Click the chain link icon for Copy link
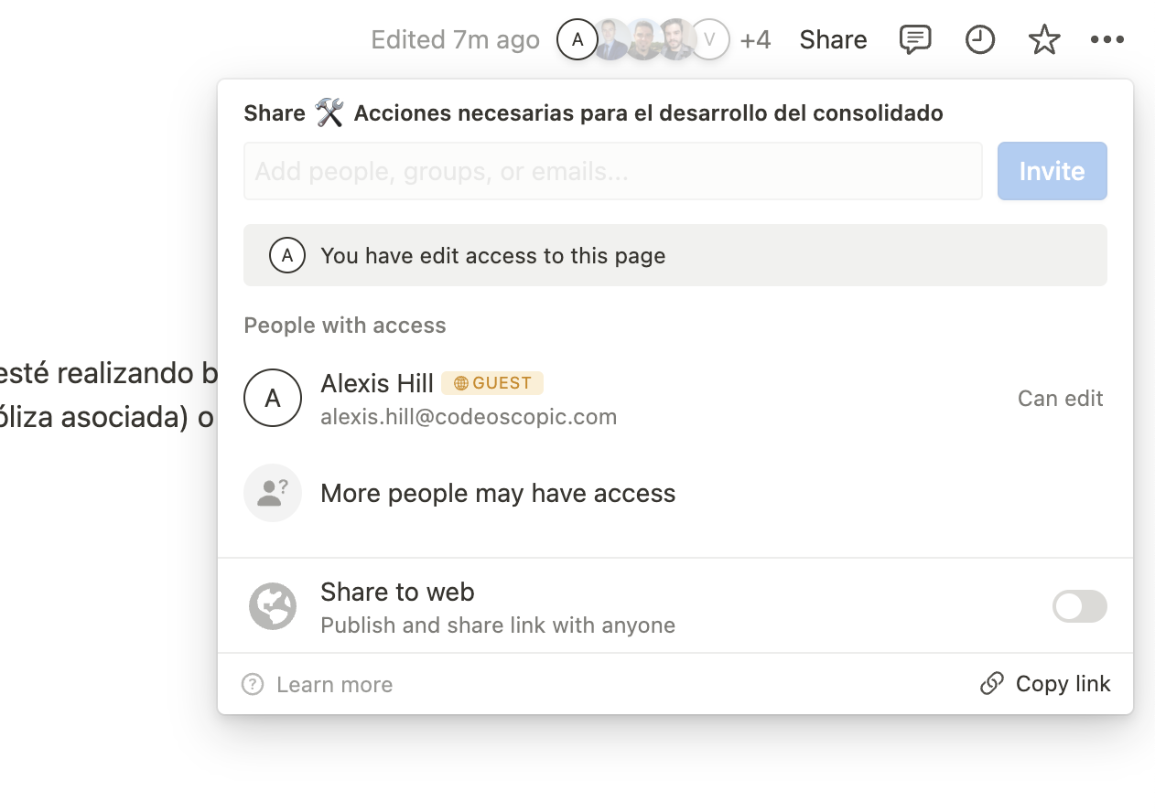 pos(992,684)
